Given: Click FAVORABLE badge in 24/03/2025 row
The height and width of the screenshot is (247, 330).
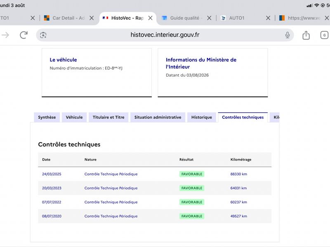Looking at the screenshot, I should 192,174.
